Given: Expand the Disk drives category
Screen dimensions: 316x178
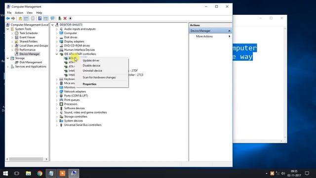Looking at the screenshot, I should [x=57, y=38].
